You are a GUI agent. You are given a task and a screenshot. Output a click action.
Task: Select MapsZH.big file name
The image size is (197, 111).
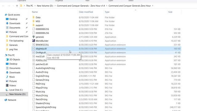pos(42,88)
